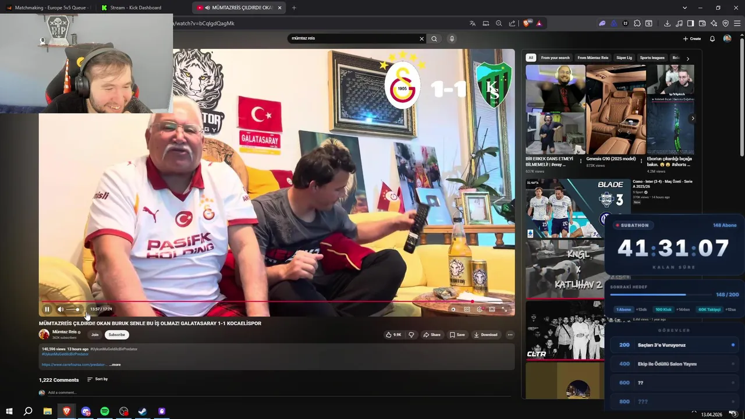Switch to theater mode

click(492, 309)
